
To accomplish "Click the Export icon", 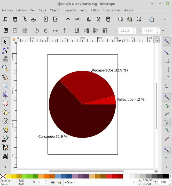I will click(55, 19).
